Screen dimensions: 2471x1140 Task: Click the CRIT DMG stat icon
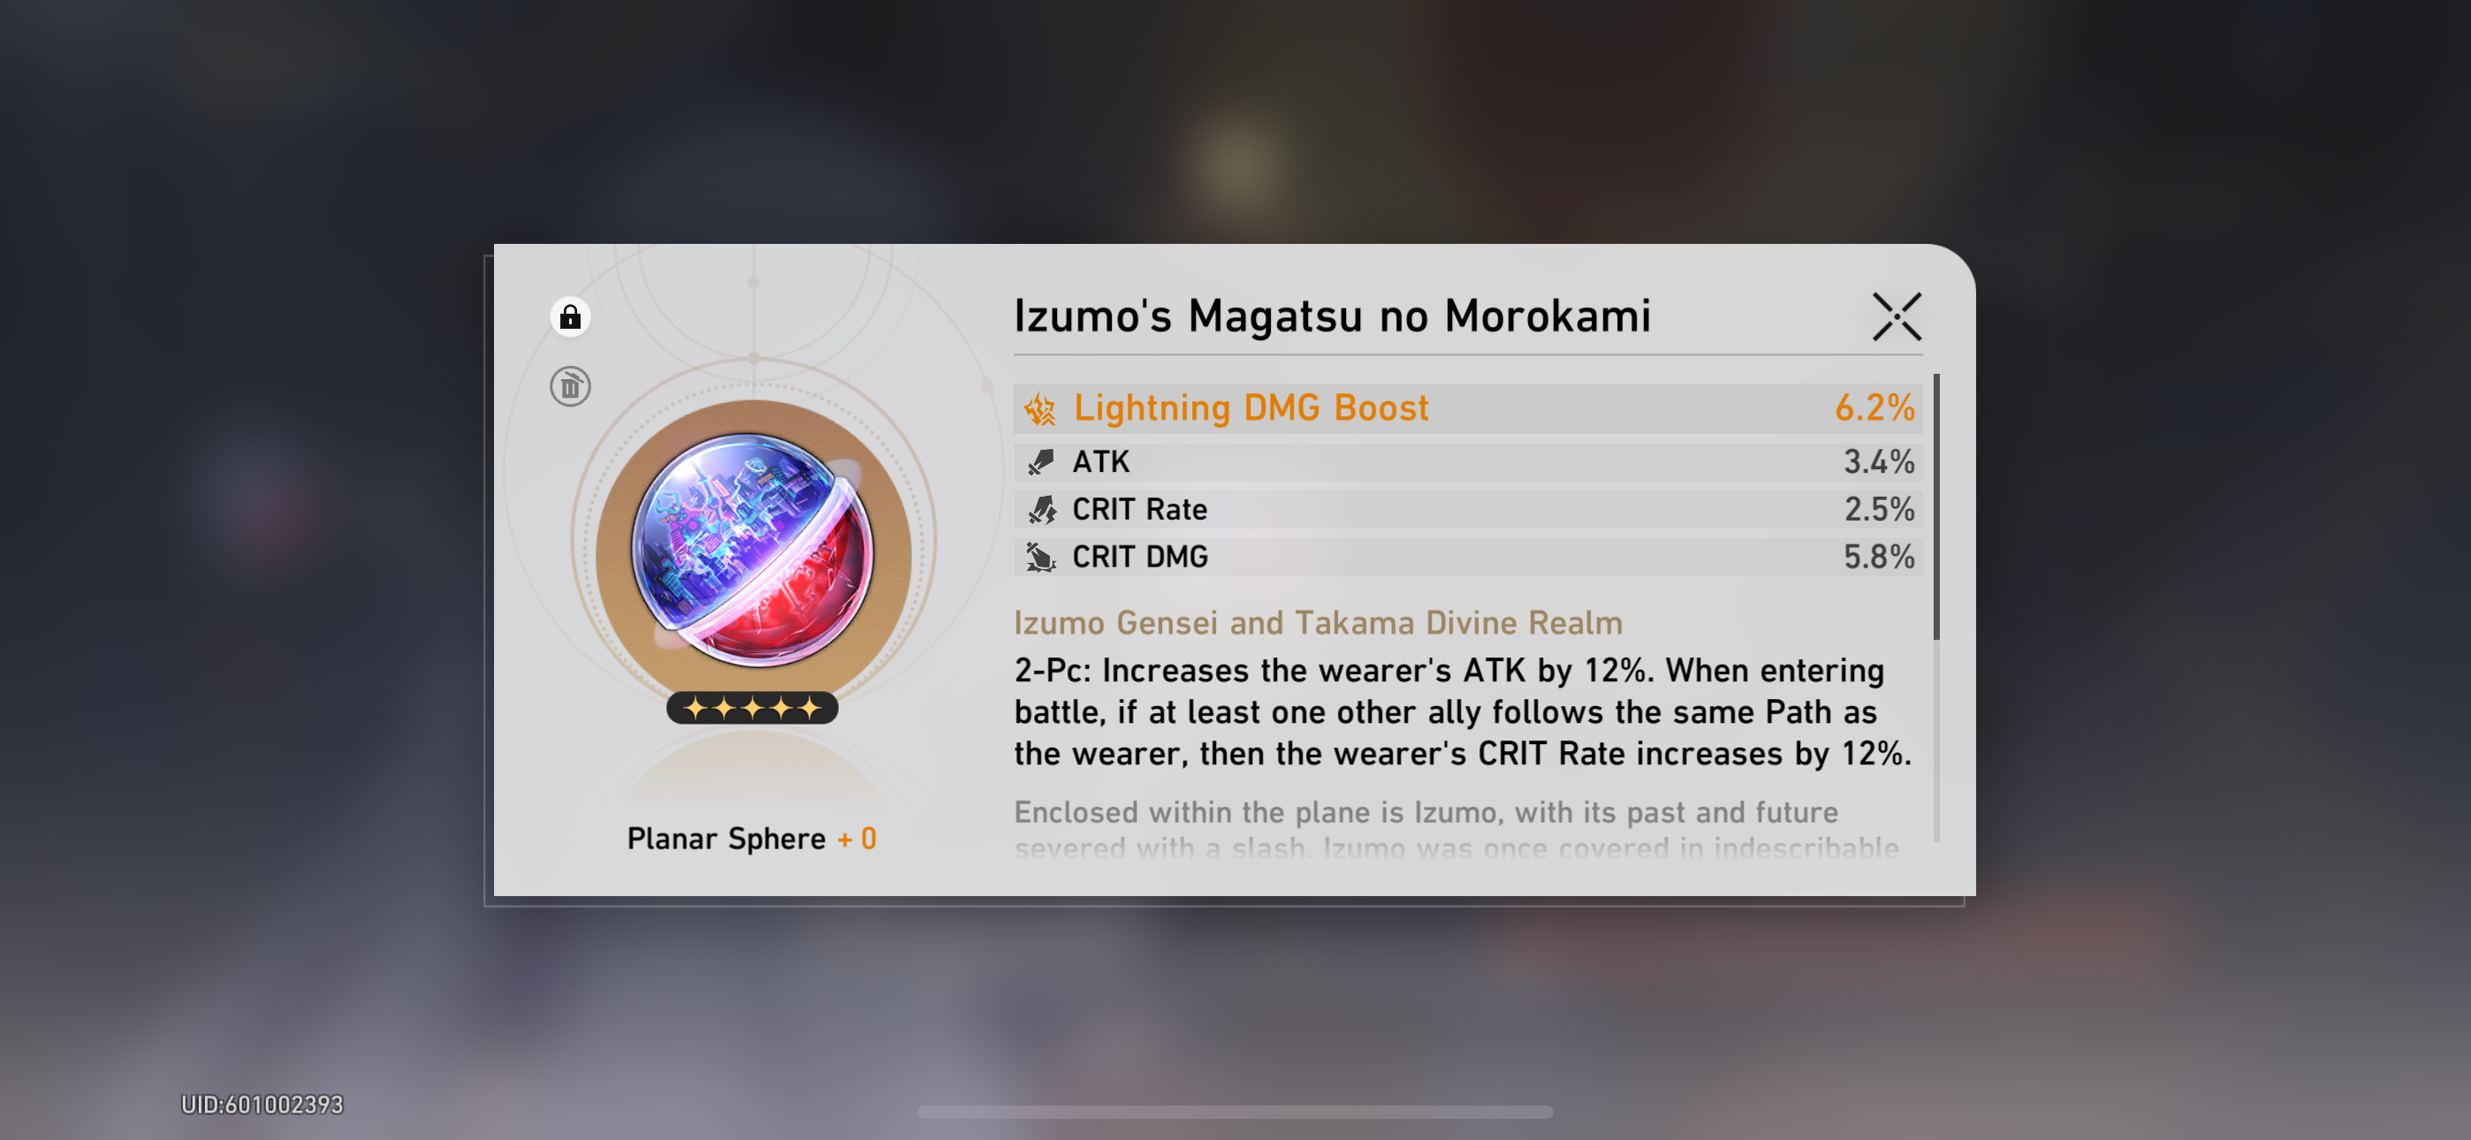1041,557
